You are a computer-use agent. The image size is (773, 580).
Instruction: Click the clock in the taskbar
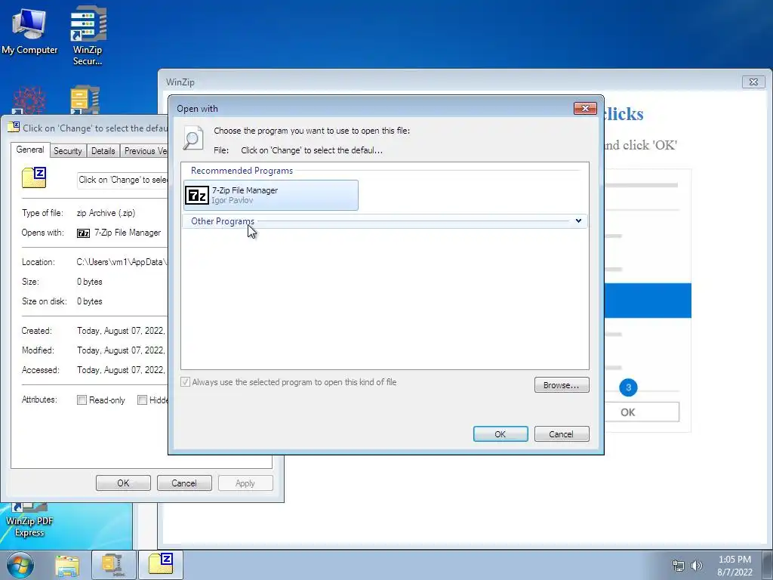735,565
